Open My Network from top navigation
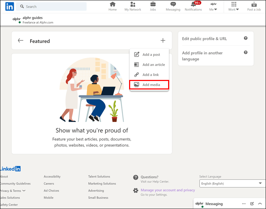The width and height of the screenshot is (266, 209). tap(133, 6)
